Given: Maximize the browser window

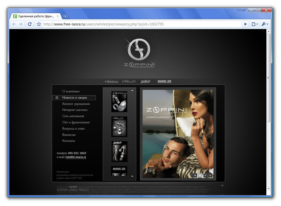Looking at the screenshot, I should click(258, 10).
